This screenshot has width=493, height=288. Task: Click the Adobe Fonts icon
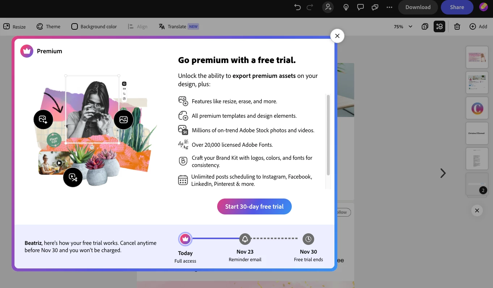(183, 145)
